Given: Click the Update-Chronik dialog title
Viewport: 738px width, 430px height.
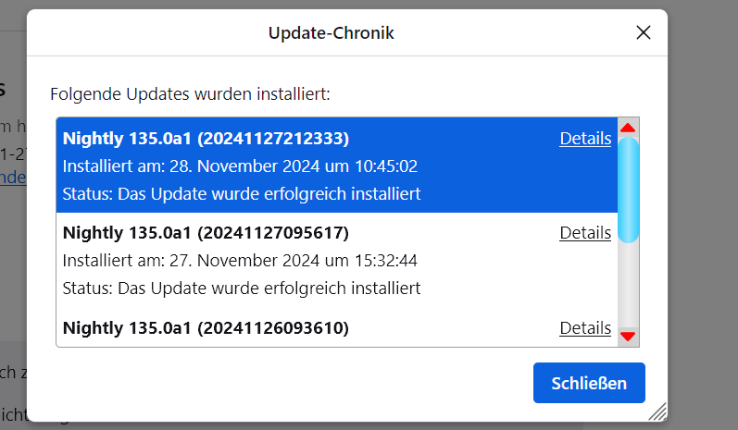Looking at the screenshot, I should (331, 33).
